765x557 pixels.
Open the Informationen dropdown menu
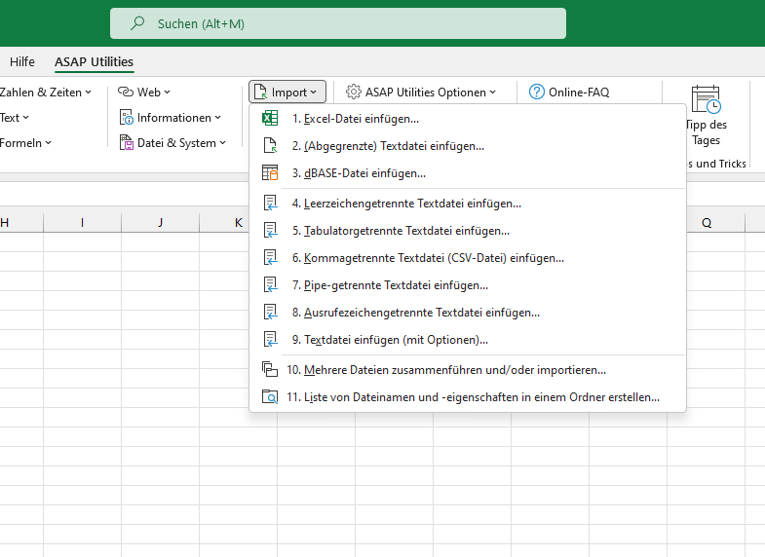171,118
